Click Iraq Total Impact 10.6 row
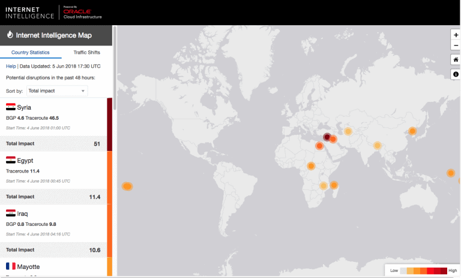461x278 pixels. coord(53,250)
